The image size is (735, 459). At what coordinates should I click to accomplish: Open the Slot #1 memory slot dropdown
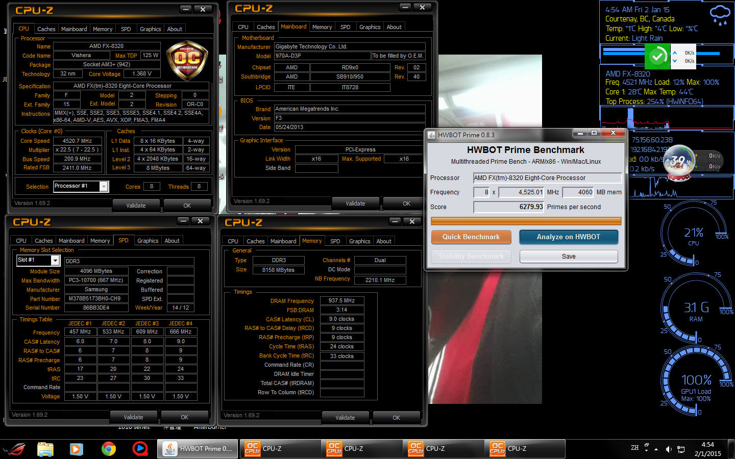pos(38,261)
